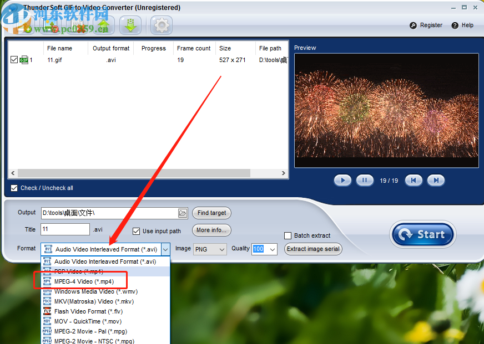
Task: Click the Clear all files toolbar icon
Action: tap(78, 25)
